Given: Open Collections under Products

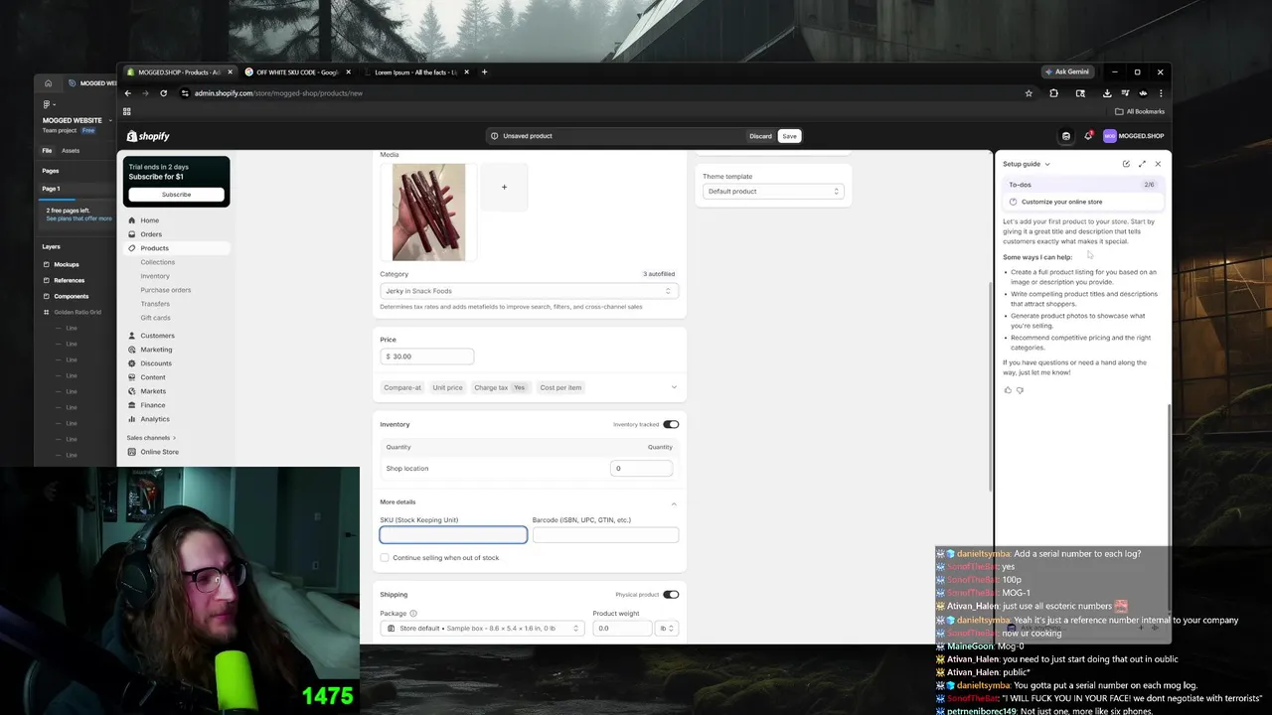Looking at the screenshot, I should tap(157, 262).
